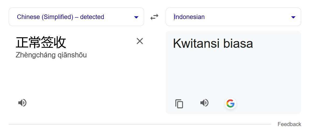This screenshot has width=320, height=136.
Task: Open the Chinese (Simplified) source language selector
Action: [76, 17]
